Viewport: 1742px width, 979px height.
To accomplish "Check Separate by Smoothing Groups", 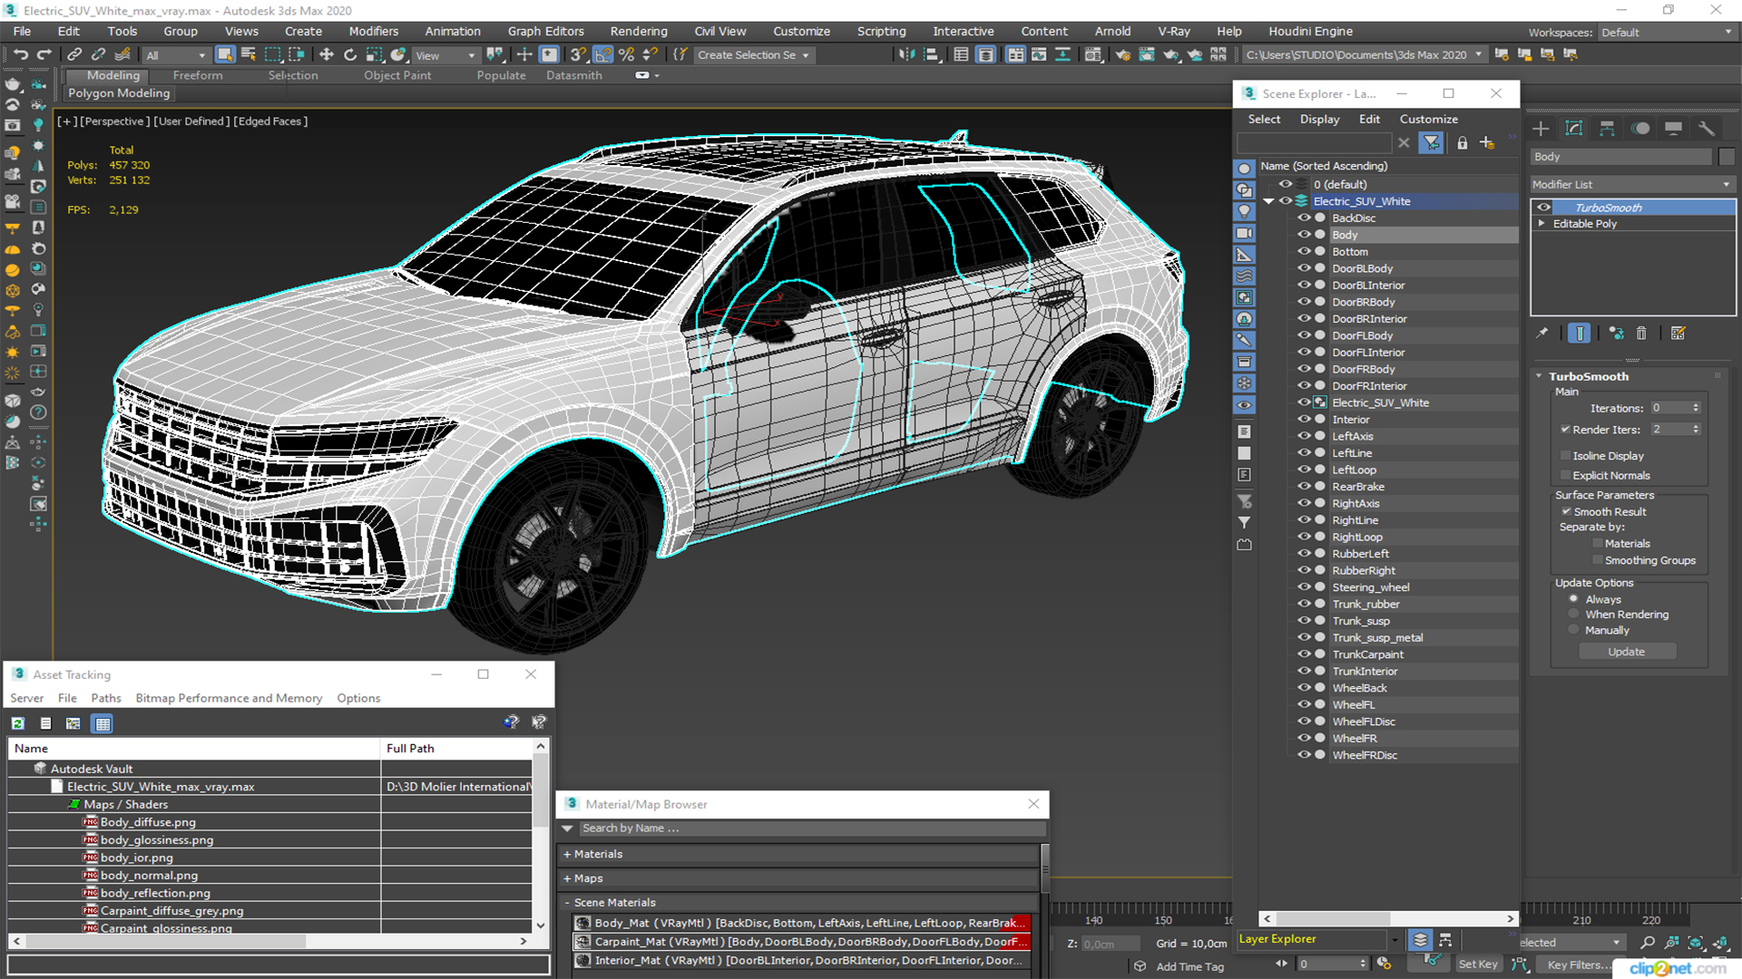I will click(x=1598, y=560).
